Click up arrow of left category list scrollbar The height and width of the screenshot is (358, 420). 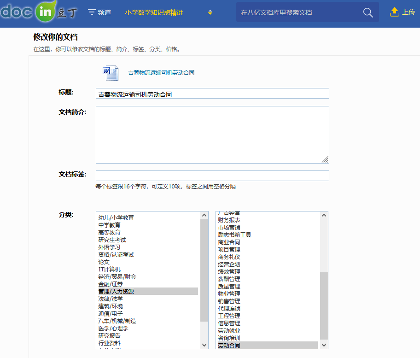tap(204, 215)
